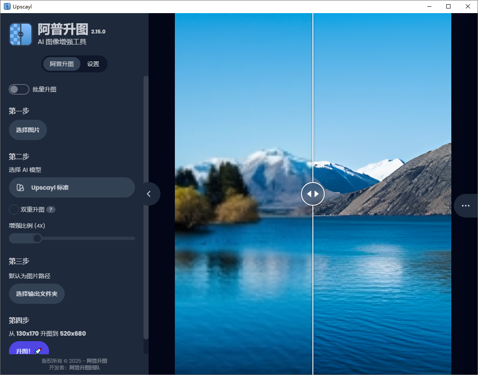Screen dimensions: 478x375
Task: Open the 设置 tab
Action: (x=93, y=64)
